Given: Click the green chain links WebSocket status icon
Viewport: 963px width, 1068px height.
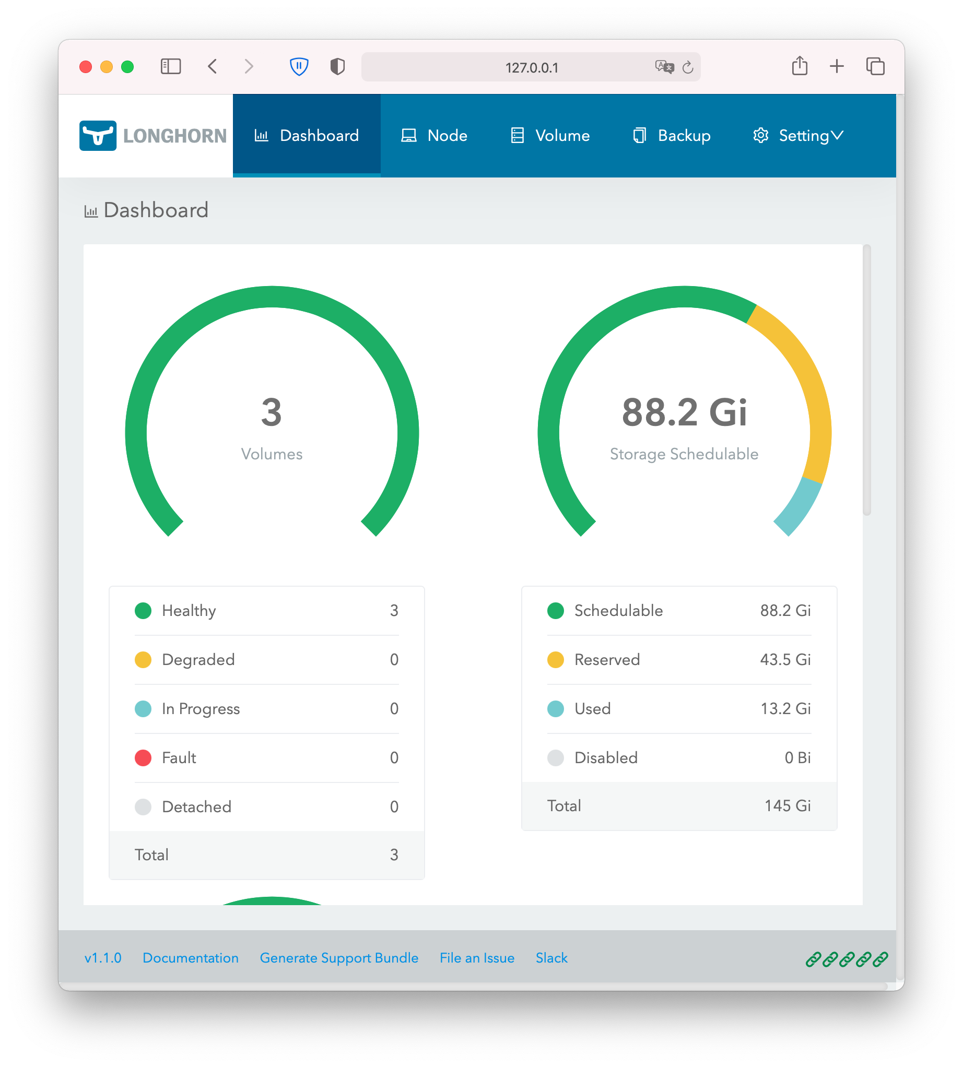Looking at the screenshot, I should [x=846, y=959].
